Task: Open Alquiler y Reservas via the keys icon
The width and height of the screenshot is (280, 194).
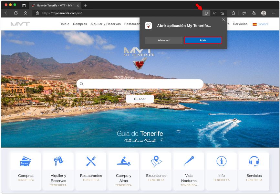Action: coord(58,161)
